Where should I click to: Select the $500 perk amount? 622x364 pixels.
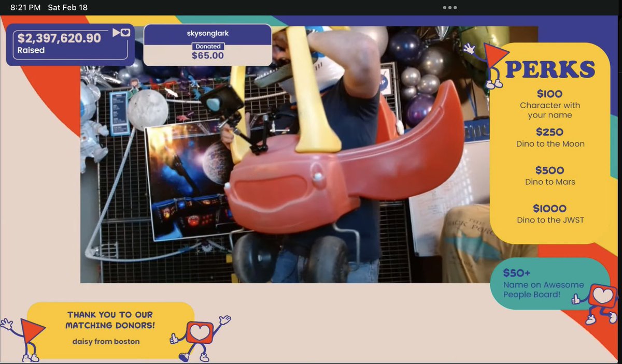(x=549, y=170)
